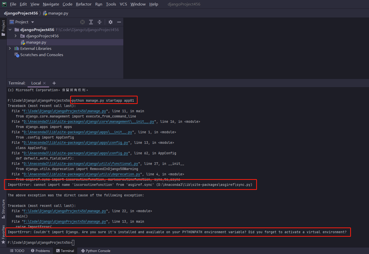
Task: Open the Help menu
Action: click(x=154, y=4)
